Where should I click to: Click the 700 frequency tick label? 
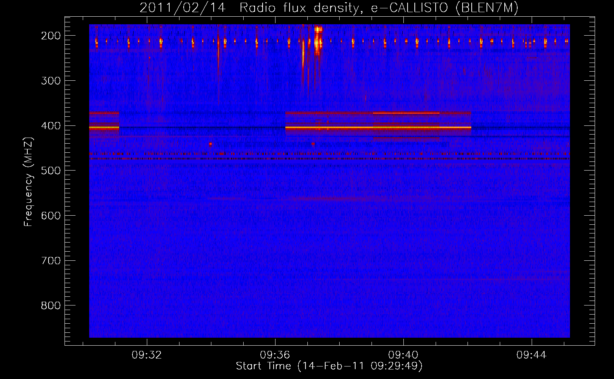[x=51, y=261]
